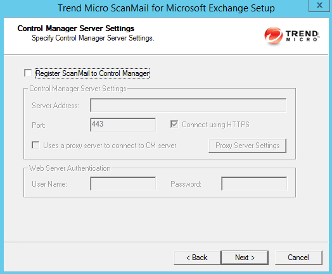Close the setup window with X

coord(319,5)
